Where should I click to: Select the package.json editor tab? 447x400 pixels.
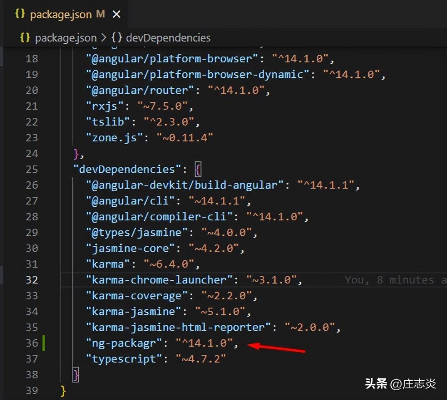coord(61,15)
